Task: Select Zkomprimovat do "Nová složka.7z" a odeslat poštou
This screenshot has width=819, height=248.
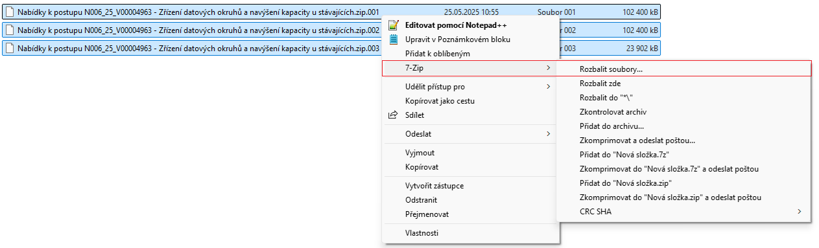Action: [x=683, y=169]
